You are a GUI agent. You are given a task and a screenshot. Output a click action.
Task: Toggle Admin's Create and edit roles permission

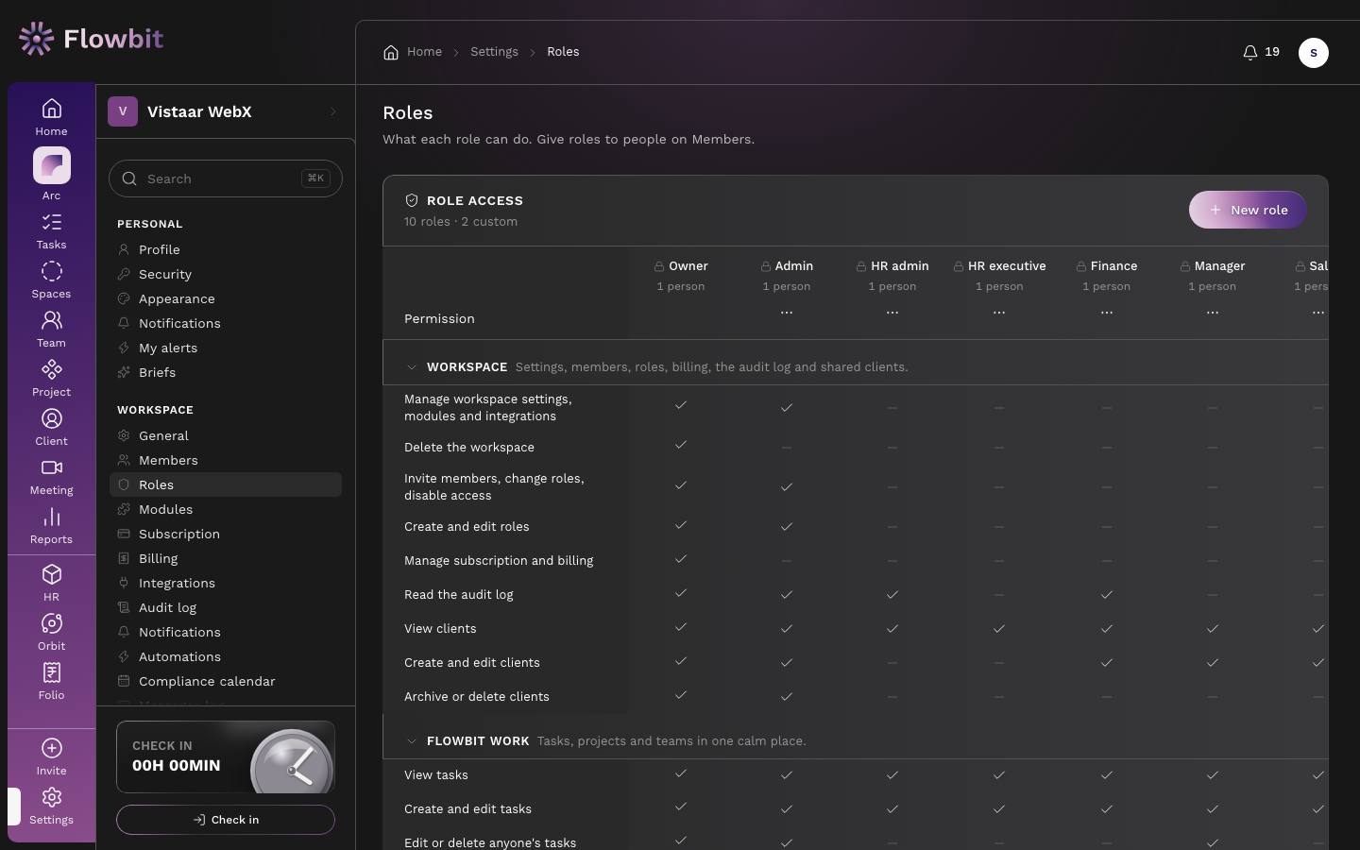pyautogui.click(x=787, y=527)
